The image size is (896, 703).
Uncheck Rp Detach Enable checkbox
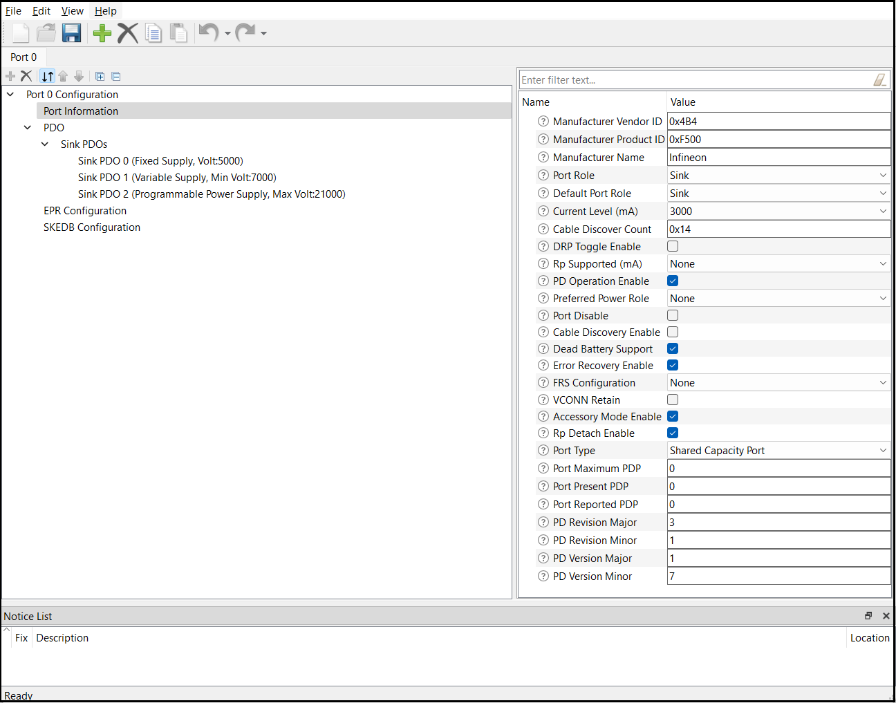pos(673,433)
